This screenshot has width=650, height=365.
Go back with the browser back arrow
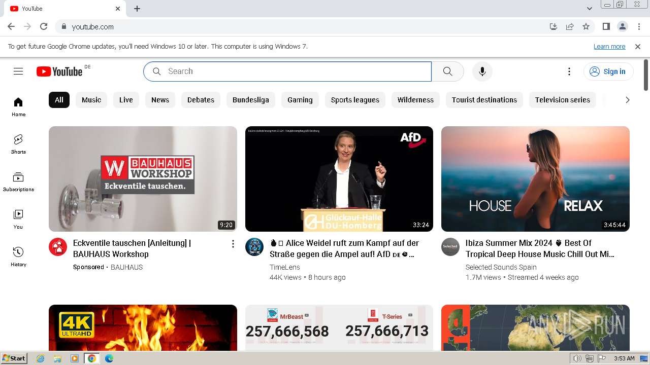coord(11,26)
